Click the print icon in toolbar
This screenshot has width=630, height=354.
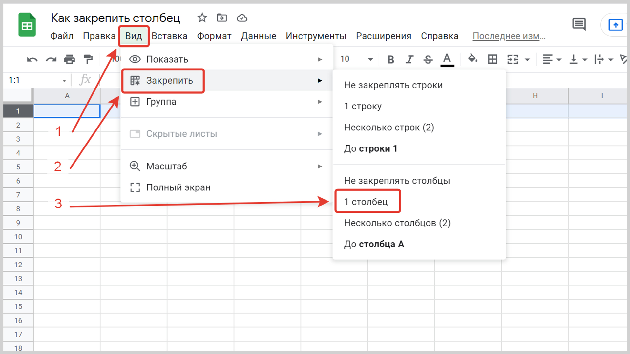[69, 59]
